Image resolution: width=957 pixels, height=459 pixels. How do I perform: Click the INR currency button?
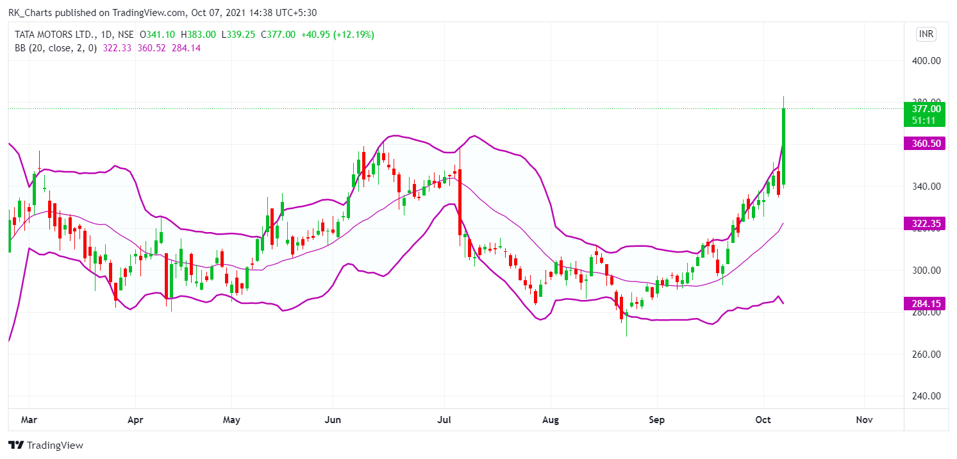[x=926, y=34]
